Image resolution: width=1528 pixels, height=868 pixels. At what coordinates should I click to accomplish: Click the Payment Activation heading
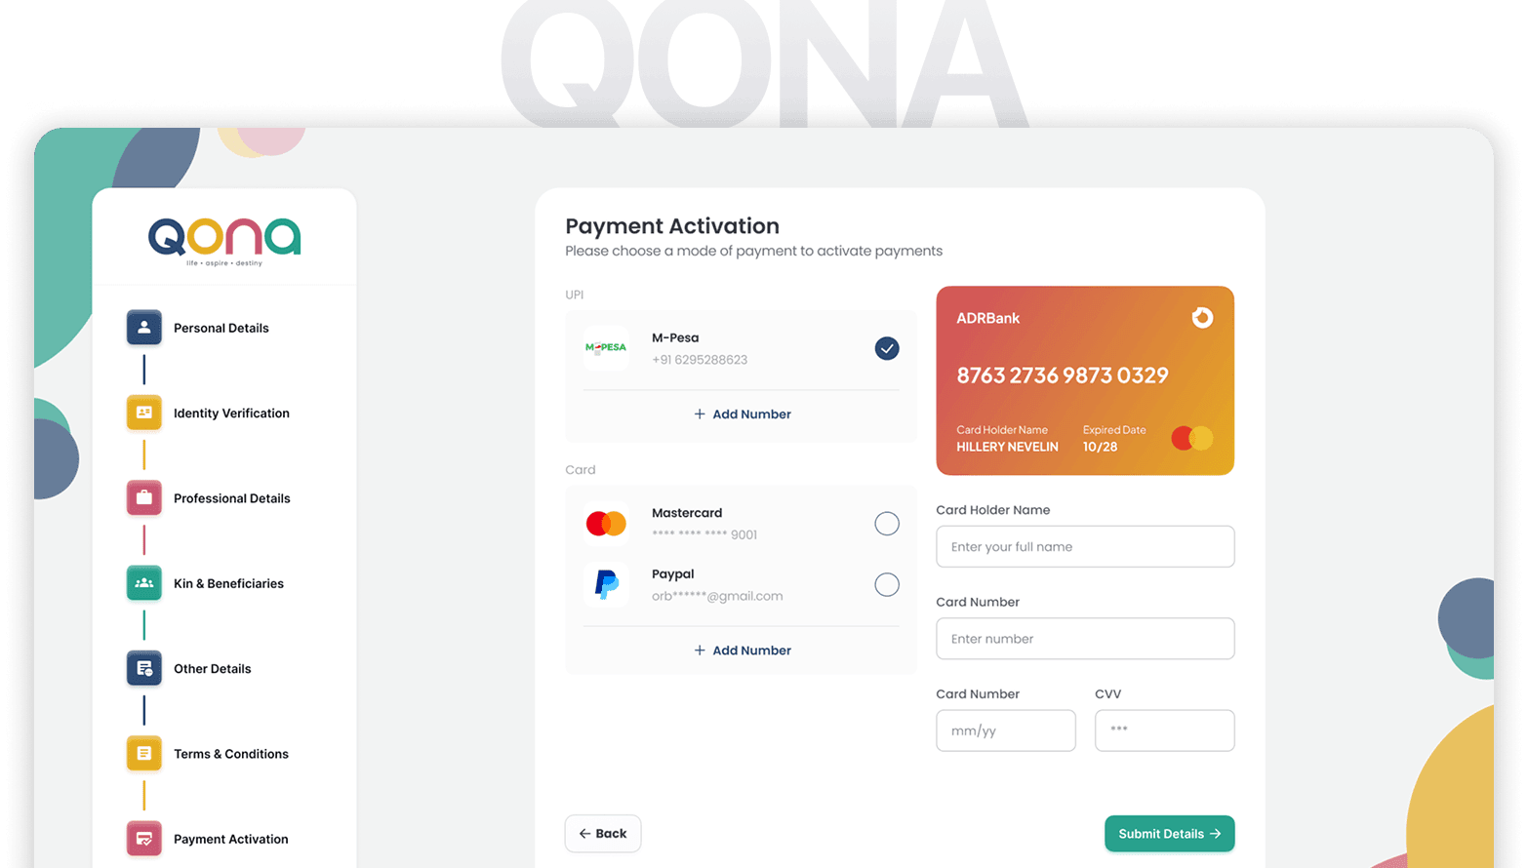672,226
